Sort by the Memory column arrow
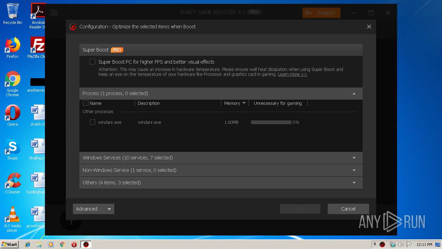Image resolution: width=442 pixels, height=249 pixels. click(244, 103)
